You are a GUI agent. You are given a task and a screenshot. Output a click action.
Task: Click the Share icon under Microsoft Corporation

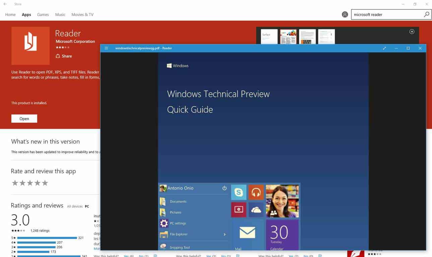click(x=58, y=56)
